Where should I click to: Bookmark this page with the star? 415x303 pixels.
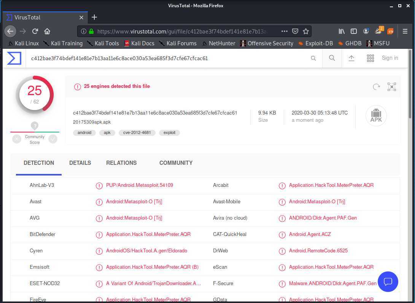(306, 31)
